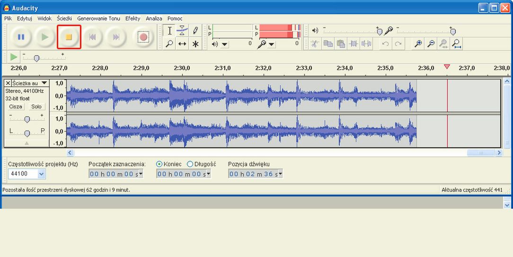This screenshot has height=257, width=513.
Task: Click the Pause playback button
Action: coord(21,37)
